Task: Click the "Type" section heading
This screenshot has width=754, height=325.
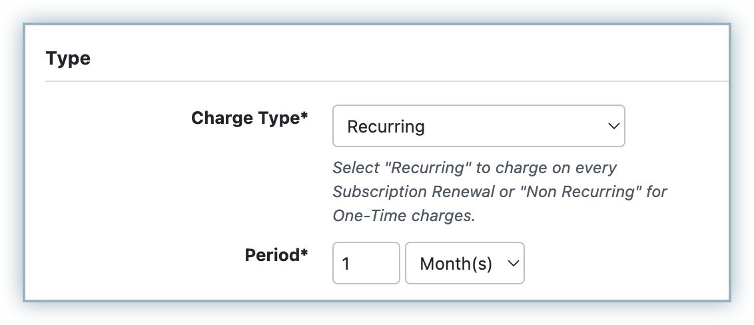Action: [x=68, y=59]
